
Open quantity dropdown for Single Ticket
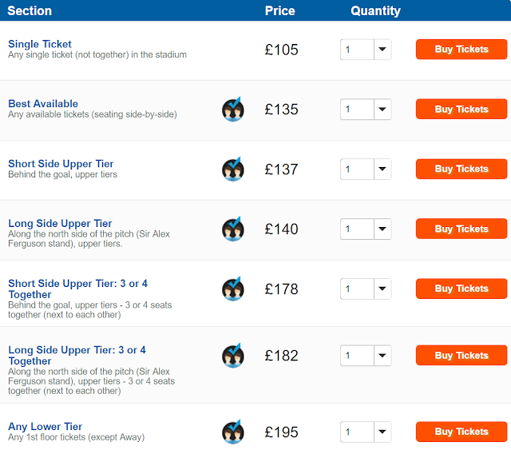click(x=366, y=50)
